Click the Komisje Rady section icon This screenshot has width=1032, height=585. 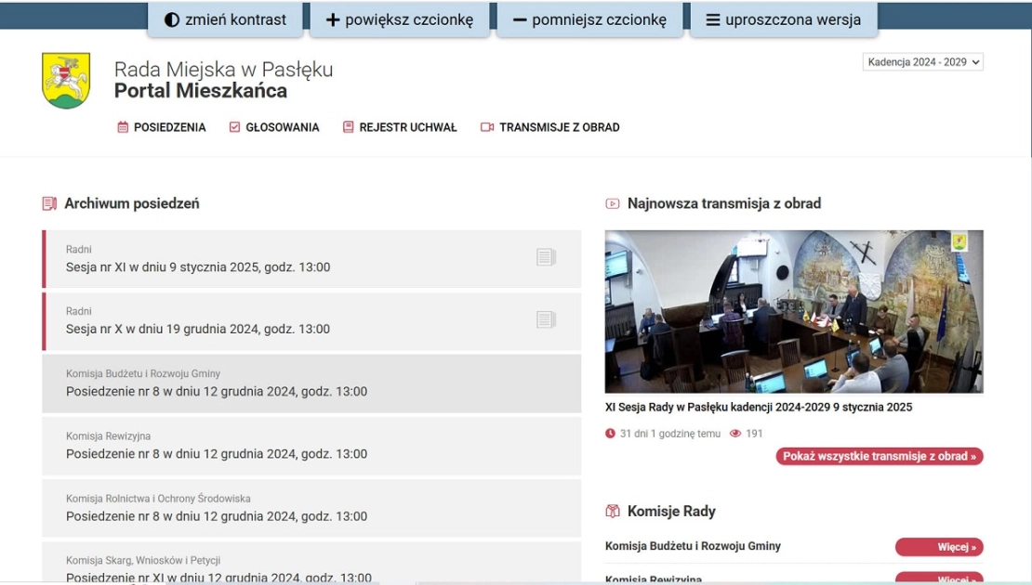612,511
